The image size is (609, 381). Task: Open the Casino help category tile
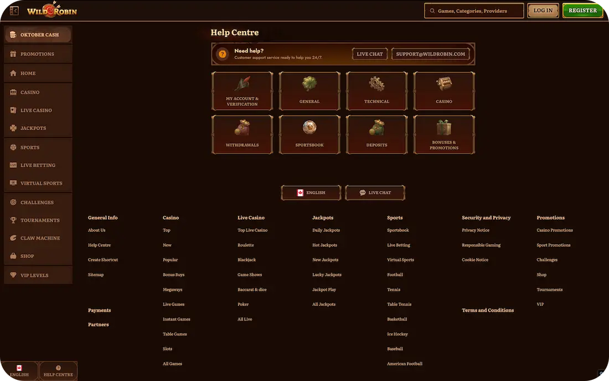click(x=444, y=91)
